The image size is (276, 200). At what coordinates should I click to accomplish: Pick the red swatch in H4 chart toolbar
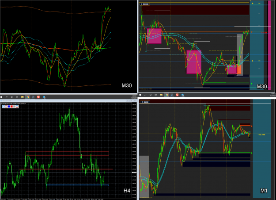pyautogui.click(x=11, y=106)
